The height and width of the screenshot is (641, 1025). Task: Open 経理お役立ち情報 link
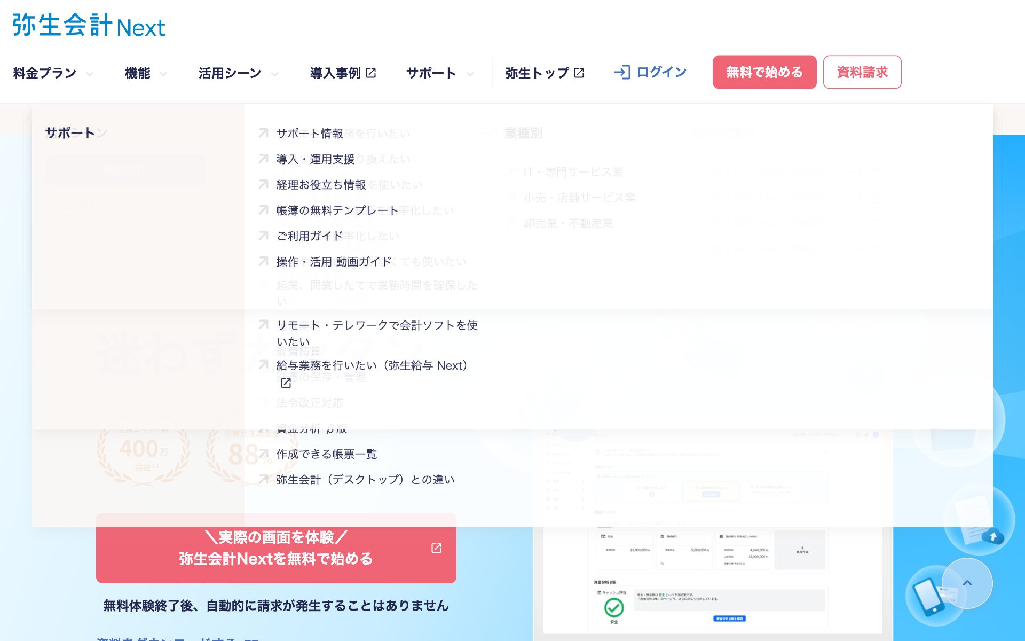pos(321,185)
